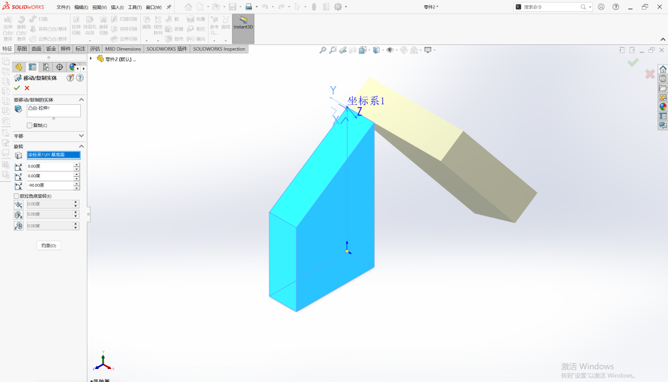This screenshot has height=382, width=668.
Task: Click the rotation reference field 坐标系1\XY
Action: (x=53, y=155)
